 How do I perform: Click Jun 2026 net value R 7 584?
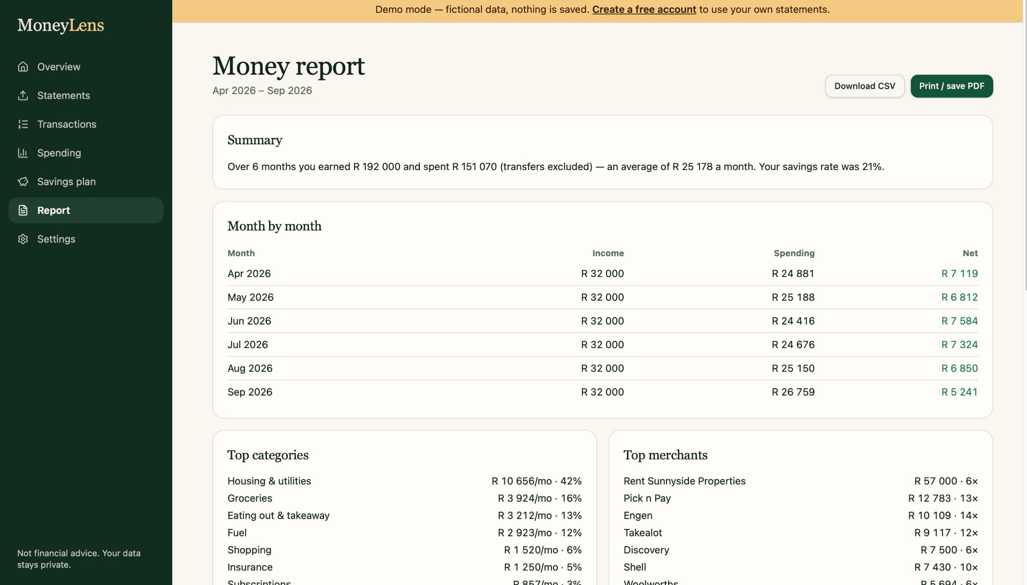(x=960, y=321)
